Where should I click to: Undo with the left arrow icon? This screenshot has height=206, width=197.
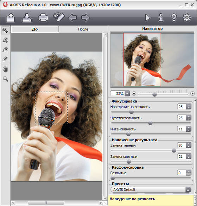click(72, 18)
